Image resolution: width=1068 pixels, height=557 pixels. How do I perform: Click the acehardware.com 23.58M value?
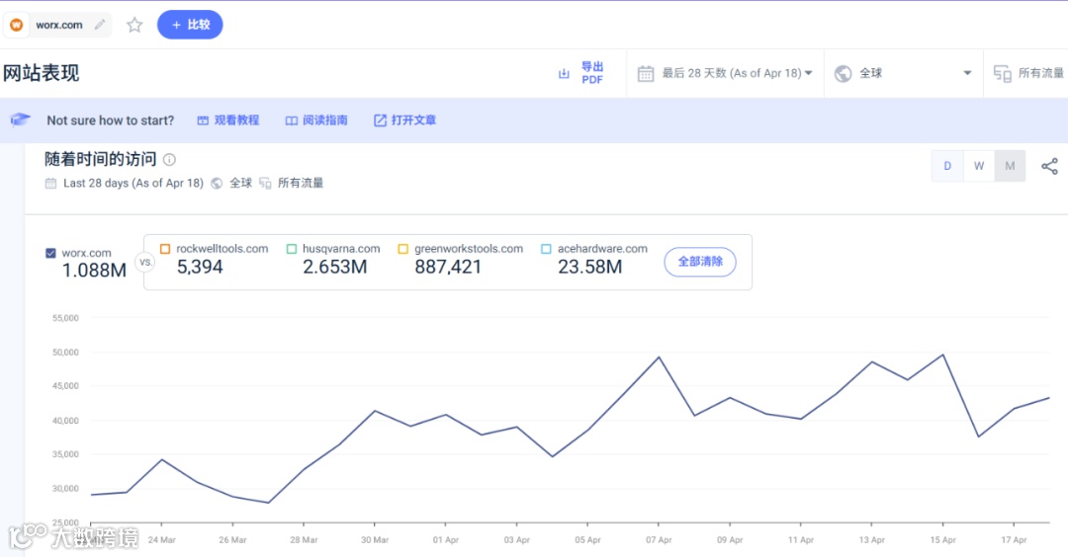589,267
